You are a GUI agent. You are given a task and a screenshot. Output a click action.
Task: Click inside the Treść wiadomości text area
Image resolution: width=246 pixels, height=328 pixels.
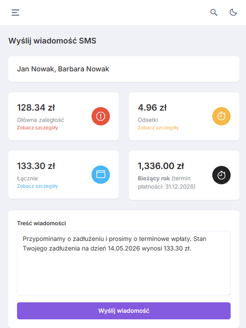tap(124, 263)
